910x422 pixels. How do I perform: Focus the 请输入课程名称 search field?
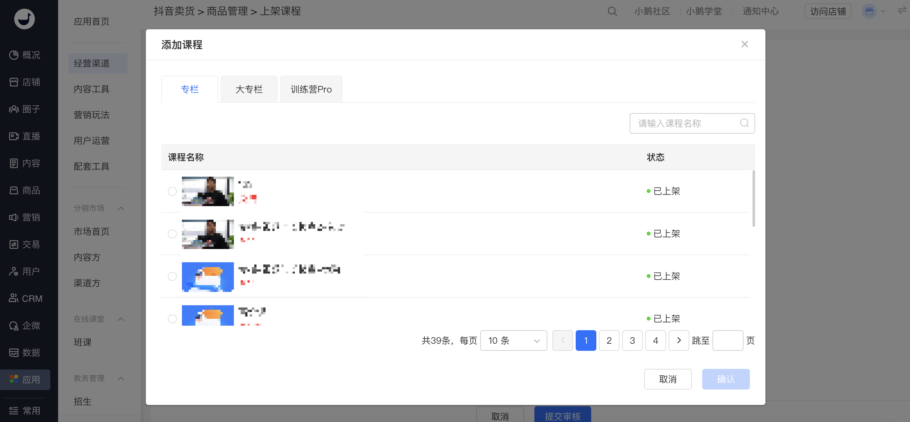(692, 123)
